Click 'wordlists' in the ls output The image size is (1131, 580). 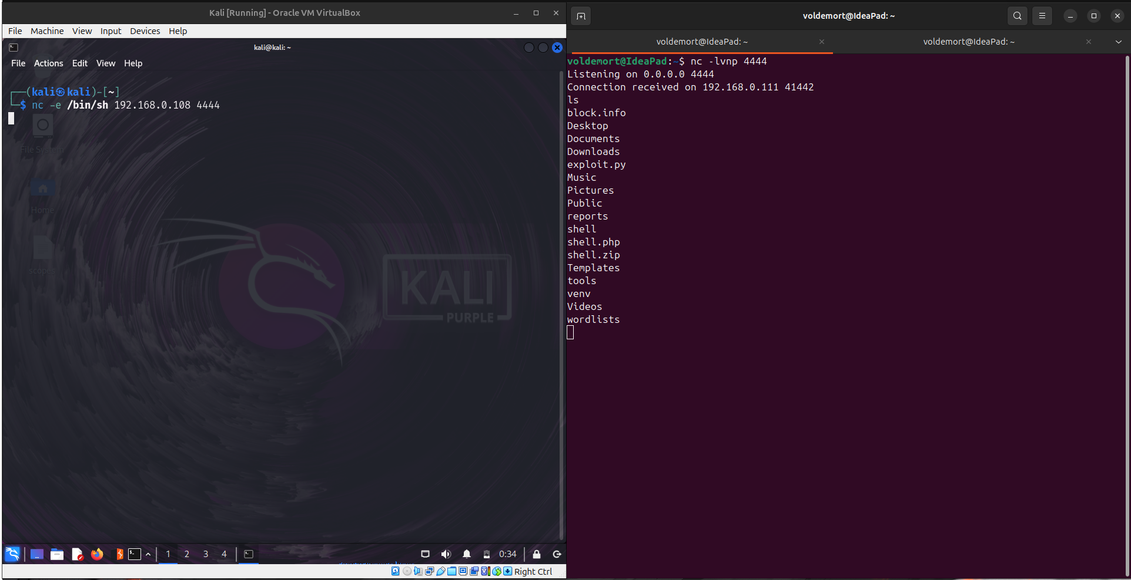(x=593, y=320)
